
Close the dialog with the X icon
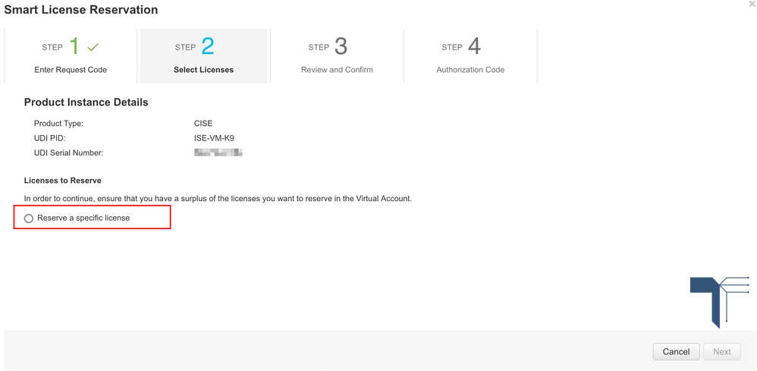coord(752,3)
